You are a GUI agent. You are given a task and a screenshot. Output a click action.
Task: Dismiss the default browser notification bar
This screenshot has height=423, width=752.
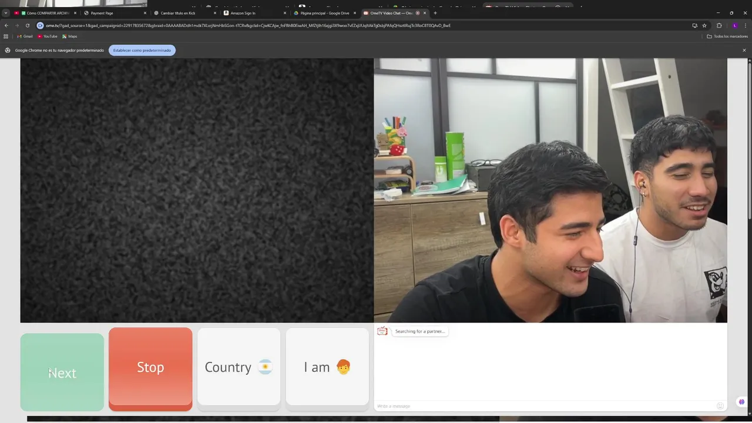pyautogui.click(x=744, y=50)
